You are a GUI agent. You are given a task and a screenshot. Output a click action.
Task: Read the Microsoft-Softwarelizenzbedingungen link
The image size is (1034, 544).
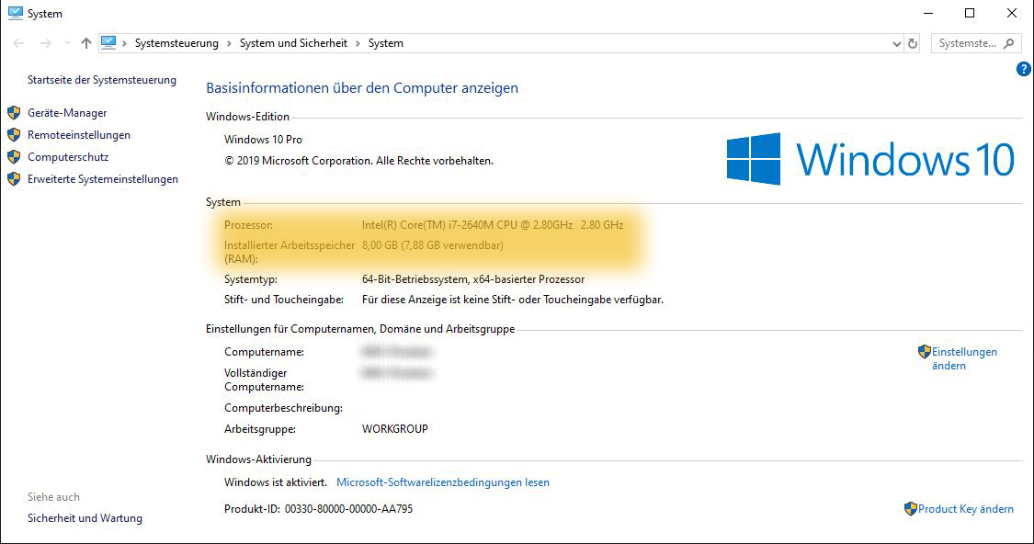[x=442, y=482]
